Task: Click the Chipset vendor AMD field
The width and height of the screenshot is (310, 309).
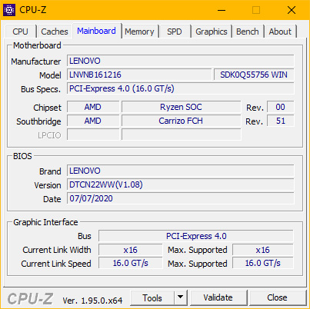Action: 93,107
